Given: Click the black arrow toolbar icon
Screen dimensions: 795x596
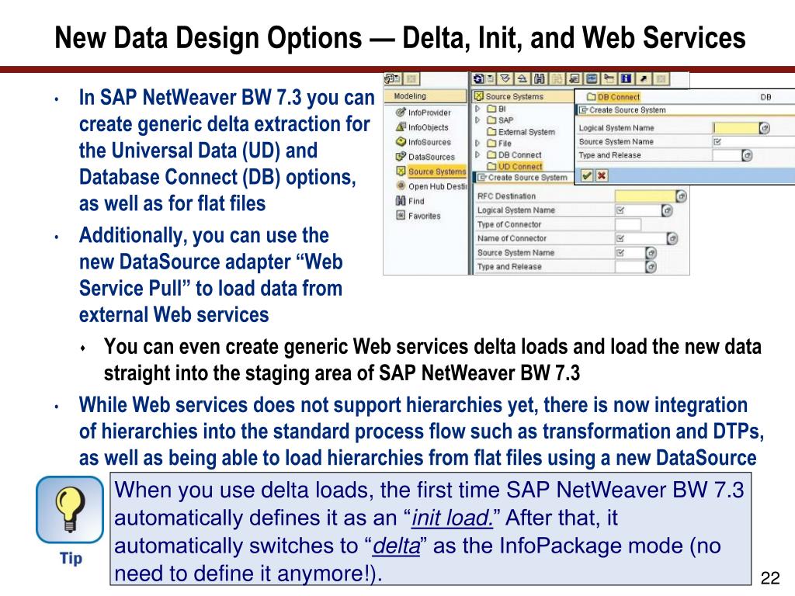Looking at the screenshot, I should [x=644, y=78].
